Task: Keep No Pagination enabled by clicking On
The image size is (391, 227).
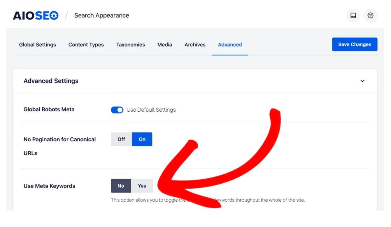Action: click(142, 139)
